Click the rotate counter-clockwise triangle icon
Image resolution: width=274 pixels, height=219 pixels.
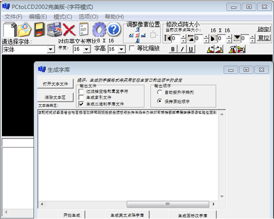tap(211, 49)
